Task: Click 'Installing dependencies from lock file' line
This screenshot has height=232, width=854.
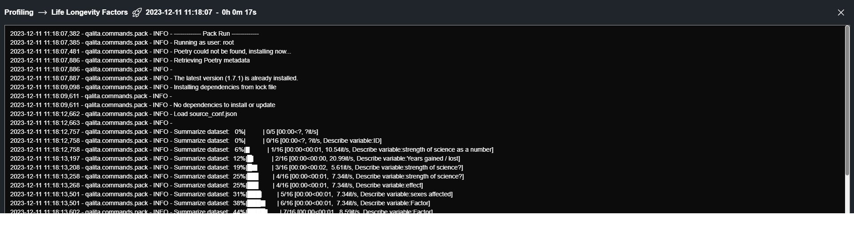Action: [225, 87]
